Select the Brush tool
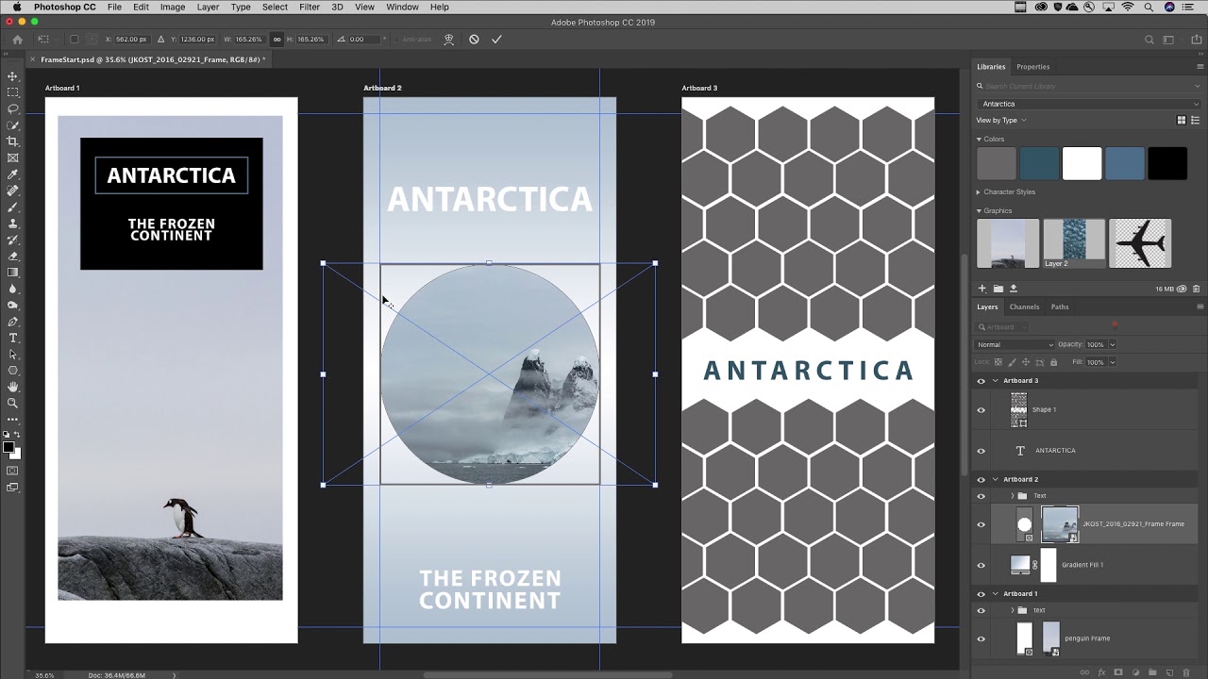The width and height of the screenshot is (1208, 679). tap(12, 207)
